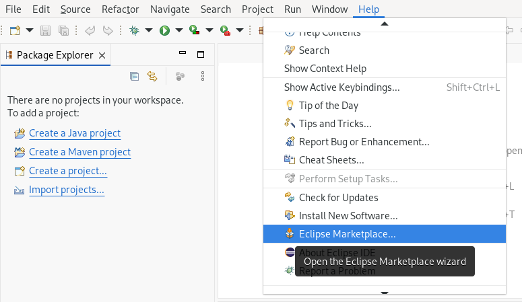The height and width of the screenshot is (302, 522).
Task: Open Eclipse Marketplace...
Action: 385,234
